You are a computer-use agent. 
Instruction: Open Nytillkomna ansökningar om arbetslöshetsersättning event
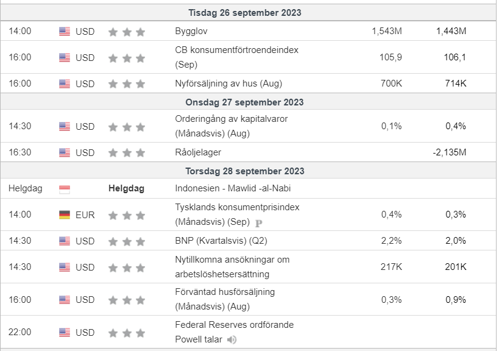coord(232,267)
